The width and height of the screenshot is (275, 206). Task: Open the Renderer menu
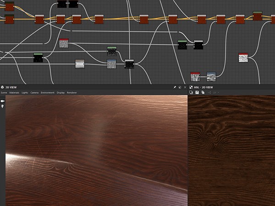72,92
